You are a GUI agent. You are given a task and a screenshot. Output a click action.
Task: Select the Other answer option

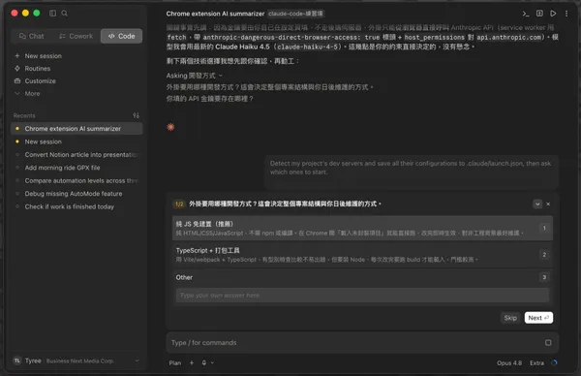(362, 277)
